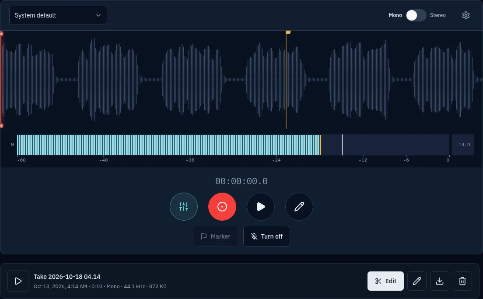
Task: Start recording with the red record button
Action: click(x=222, y=207)
